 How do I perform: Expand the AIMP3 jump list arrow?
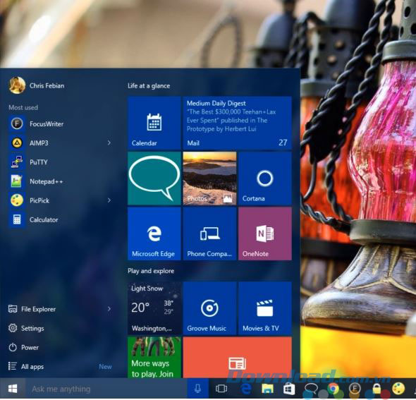click(x=109, y=143)
